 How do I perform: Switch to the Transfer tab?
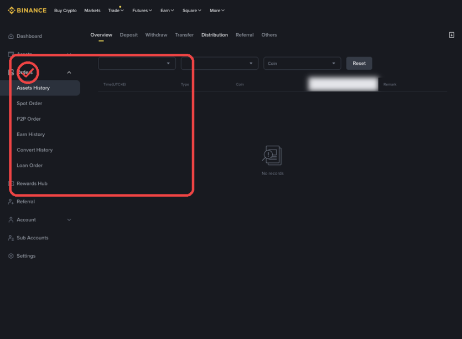184,35
